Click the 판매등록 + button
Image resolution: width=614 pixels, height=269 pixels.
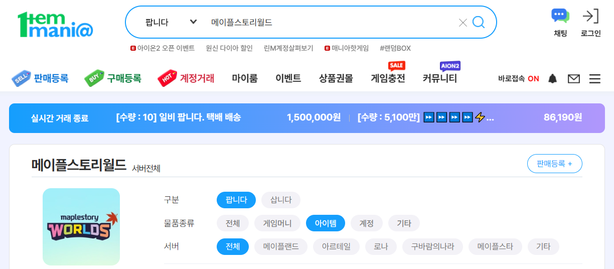pos(554,164)
